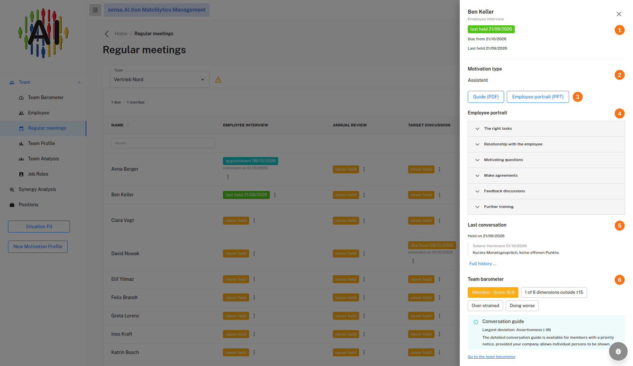Image resolution: width=633 pixels, height=366 pixels.
Task: Open Ben Keller employee interview three-dot menu
Action: coord(275,195)
